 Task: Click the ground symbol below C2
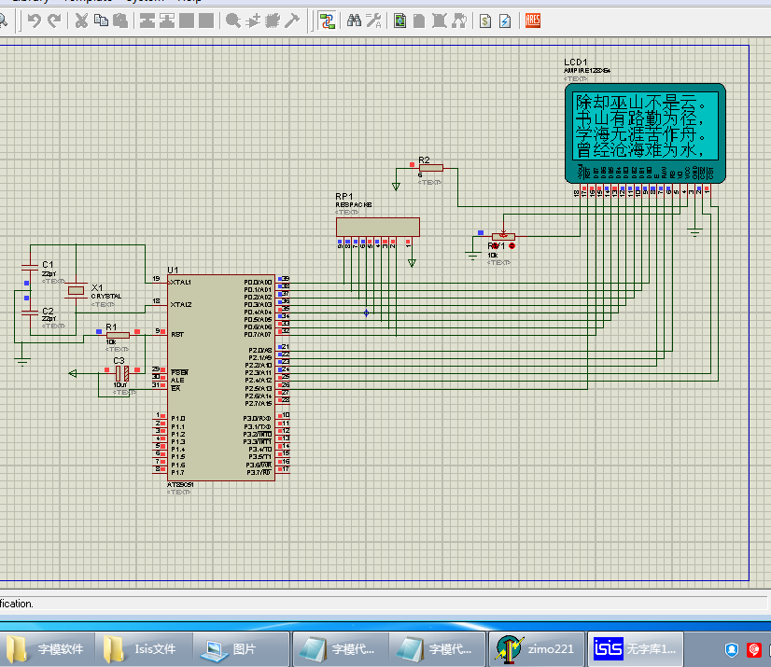tap(22, 362)
